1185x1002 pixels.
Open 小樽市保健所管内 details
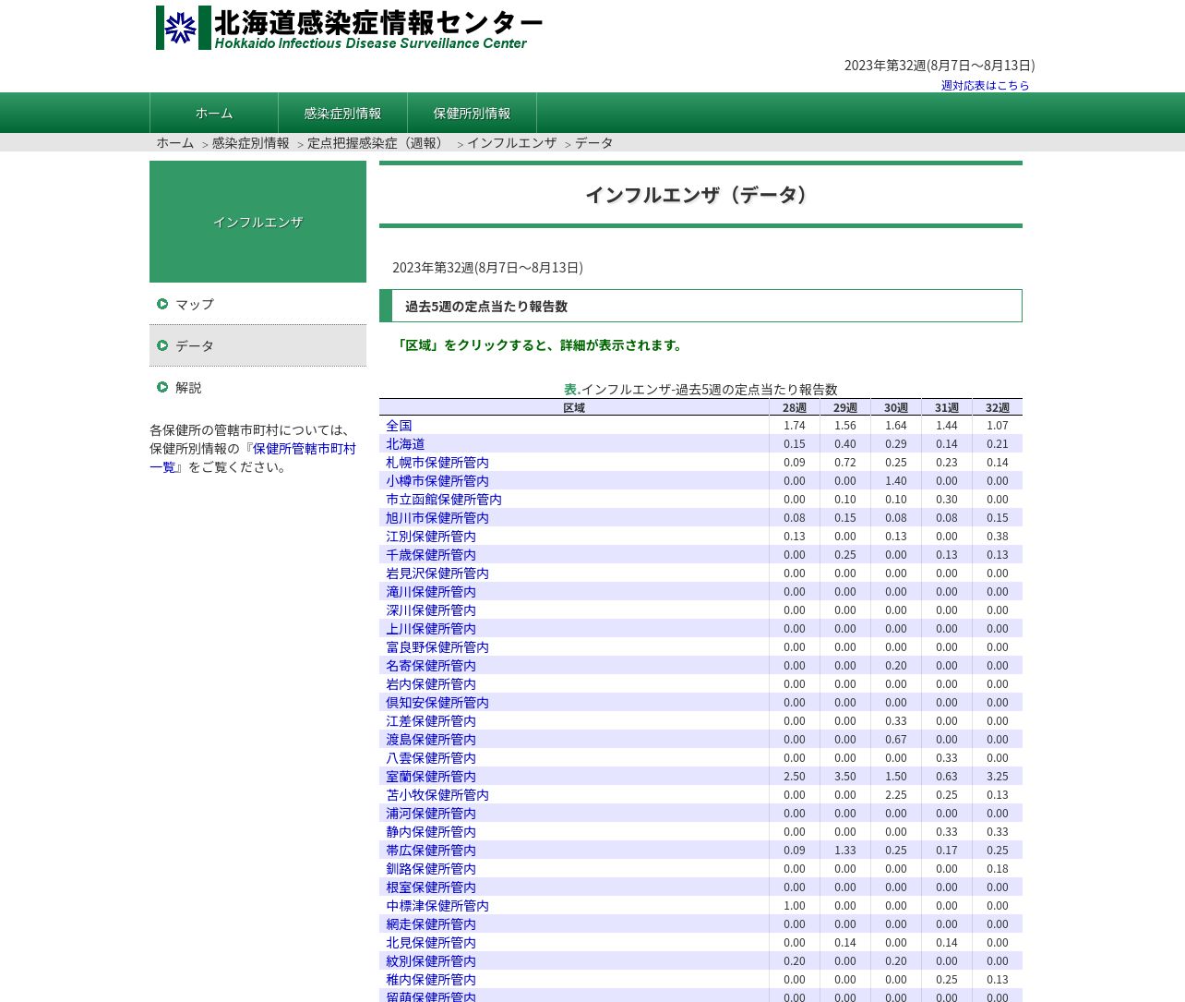[437, 481]
